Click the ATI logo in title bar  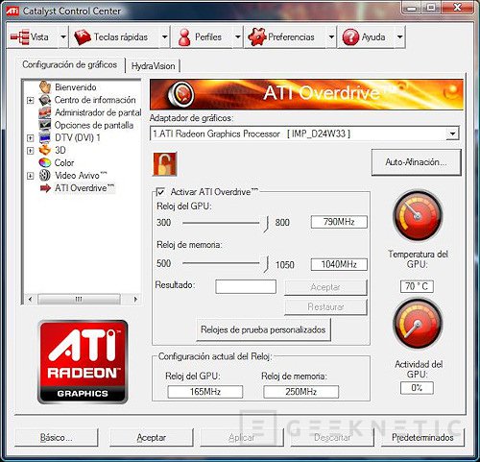pyautogui.click(x=12, y=11)
